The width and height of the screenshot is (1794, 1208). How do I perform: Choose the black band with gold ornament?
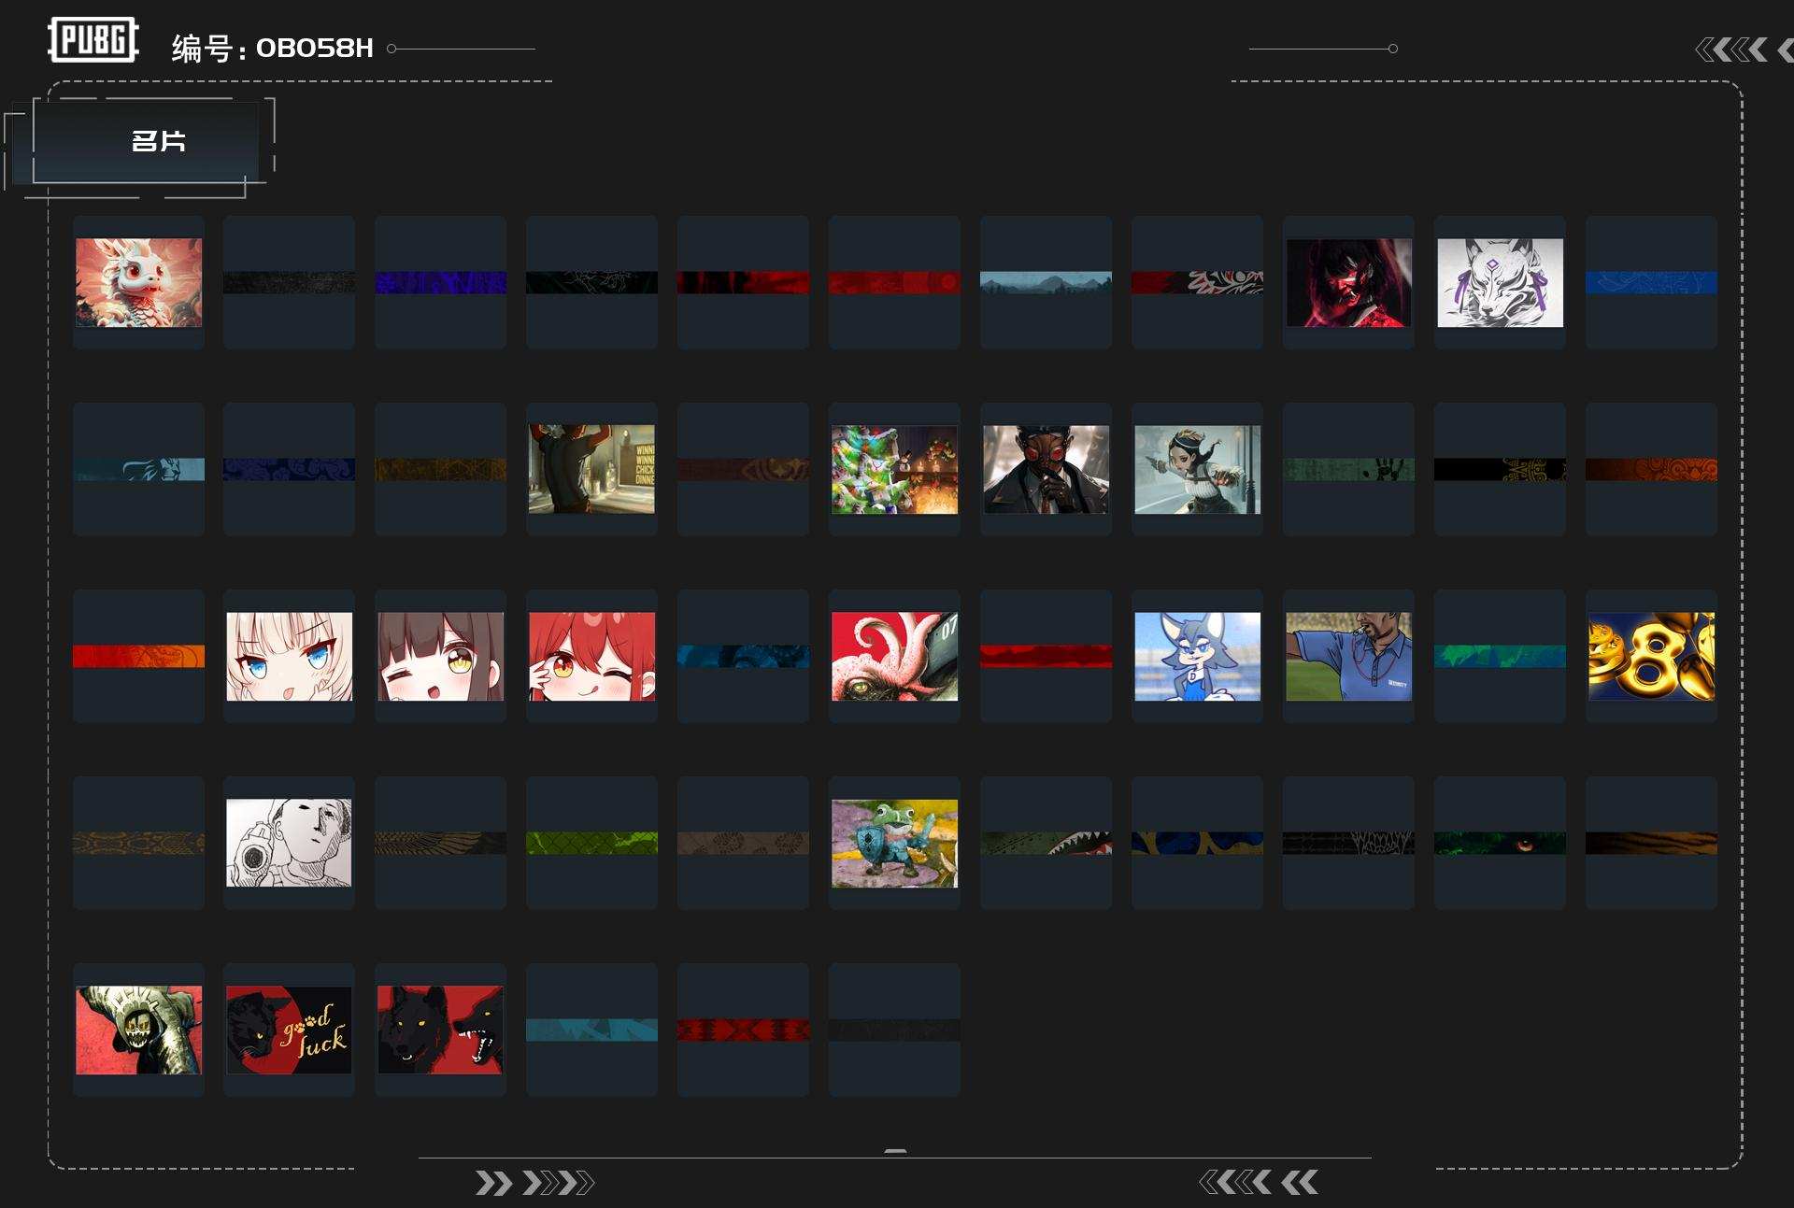(1501, 469)
